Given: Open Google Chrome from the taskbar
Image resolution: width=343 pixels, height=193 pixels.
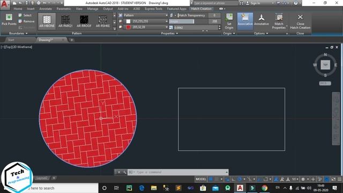Looking at the screenshot, I should pyautogui.click(x=264, y=188).
